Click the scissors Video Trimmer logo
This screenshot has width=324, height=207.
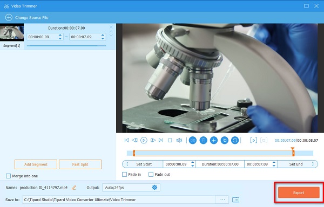(6, 6)
